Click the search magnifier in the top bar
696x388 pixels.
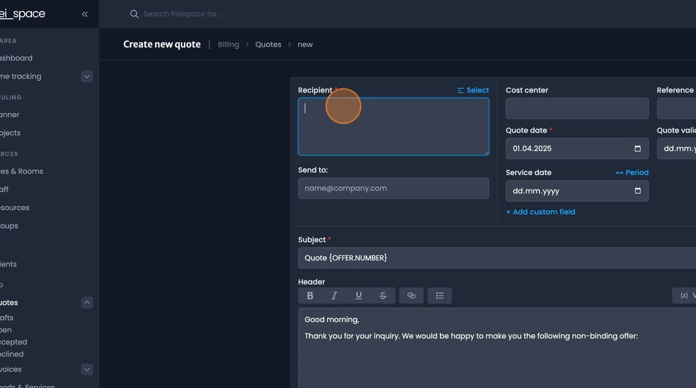click(x=134, y=14)
